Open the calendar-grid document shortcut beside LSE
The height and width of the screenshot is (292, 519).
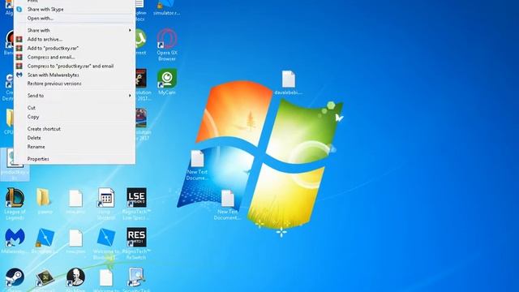click(x=106, y=204)
